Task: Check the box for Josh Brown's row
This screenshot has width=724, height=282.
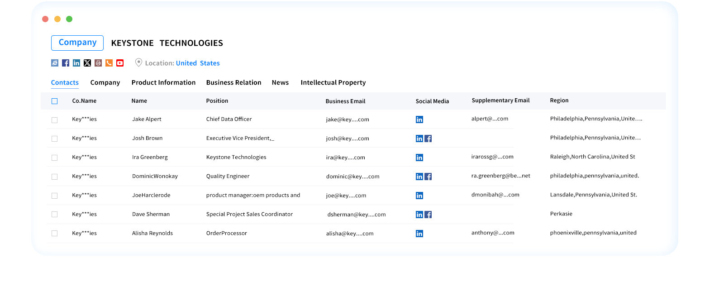Action: point(55,139)
